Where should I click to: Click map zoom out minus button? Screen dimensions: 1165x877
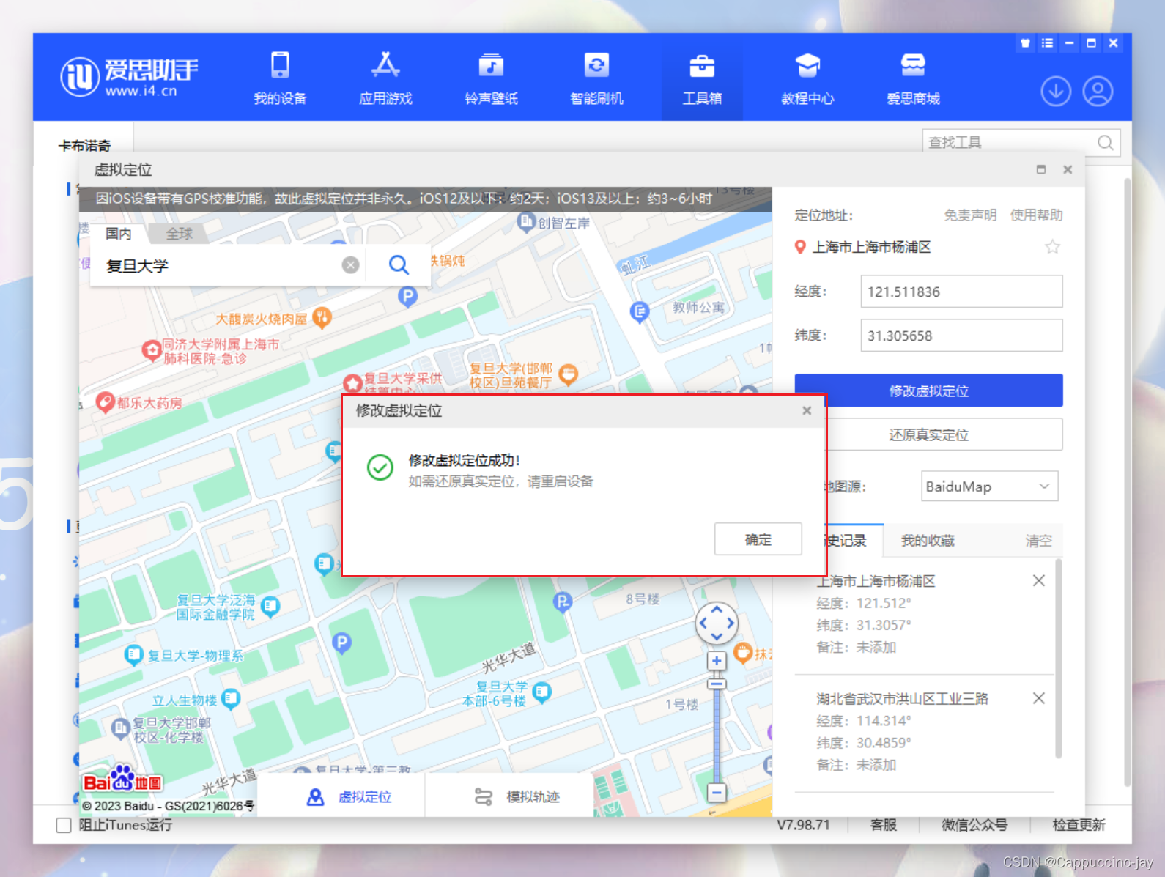click(717, 793)
